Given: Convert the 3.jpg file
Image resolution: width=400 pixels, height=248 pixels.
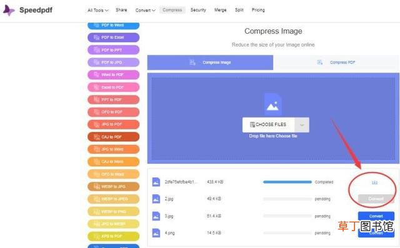Looking at the screenshot, I should pos(376,216).
